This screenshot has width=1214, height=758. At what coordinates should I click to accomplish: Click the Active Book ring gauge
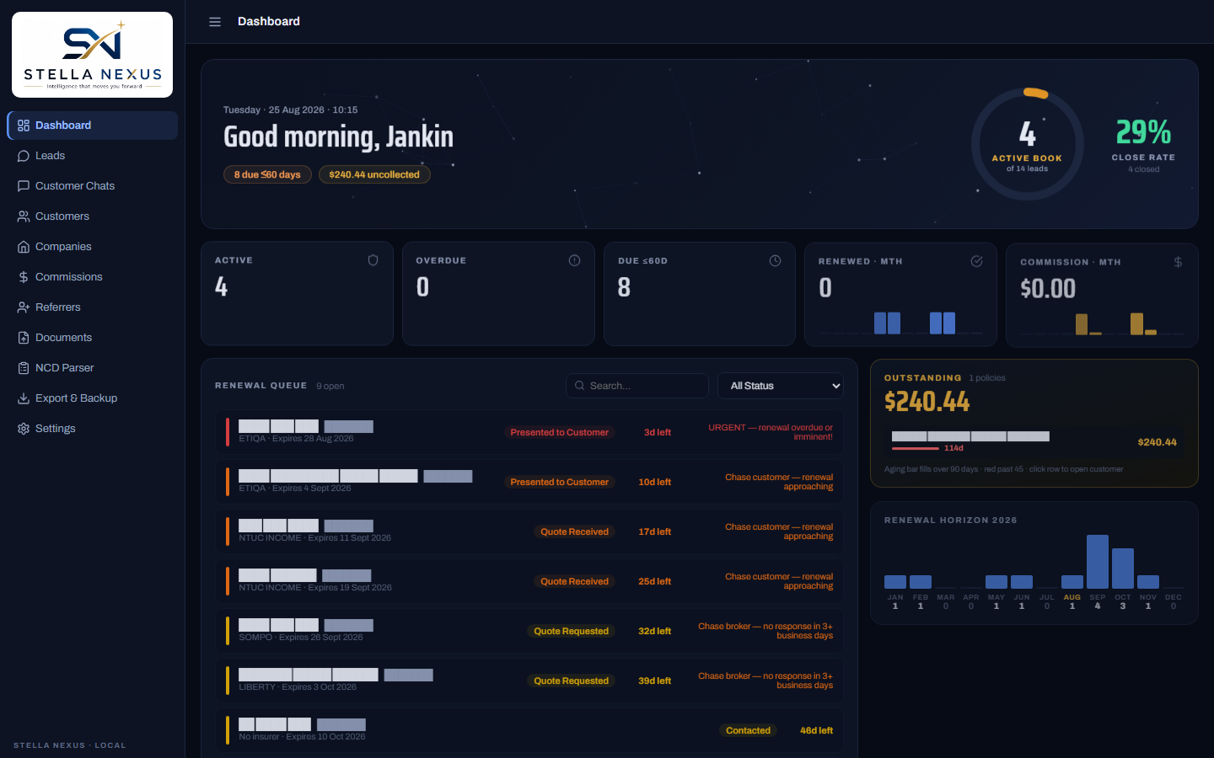click(x=1027, y=144)
